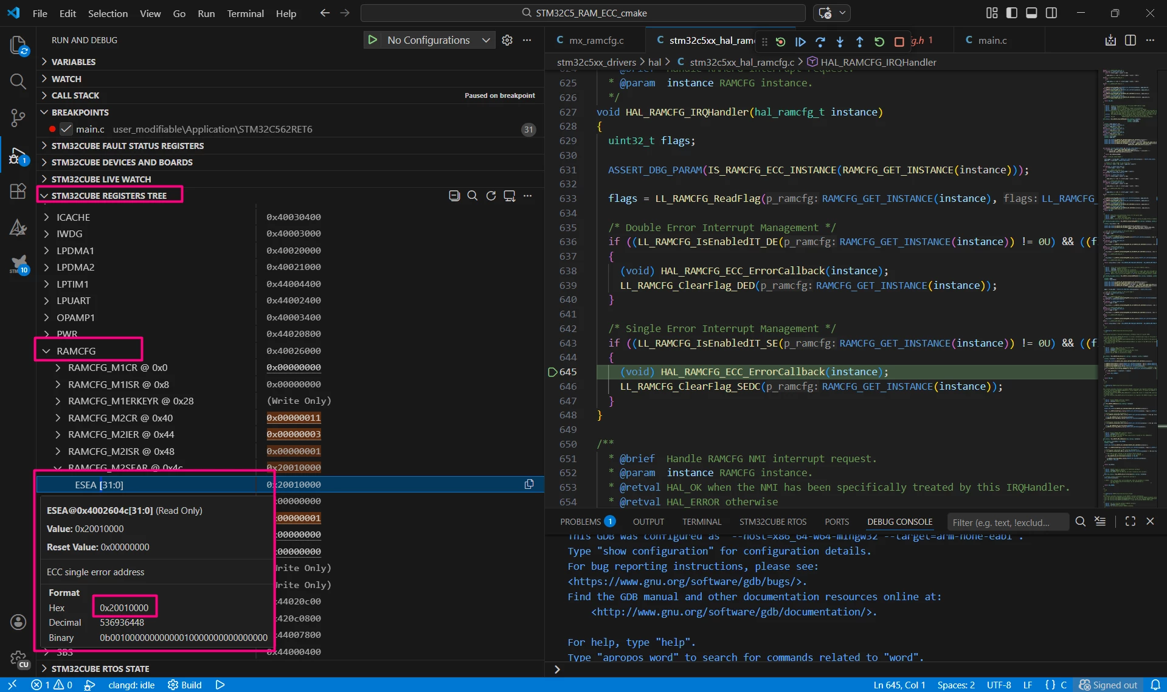The width and height of the screenshot is (1167, 692).
Task: Collapse the RAMCFG peripheral node
Action: point(46,351)
